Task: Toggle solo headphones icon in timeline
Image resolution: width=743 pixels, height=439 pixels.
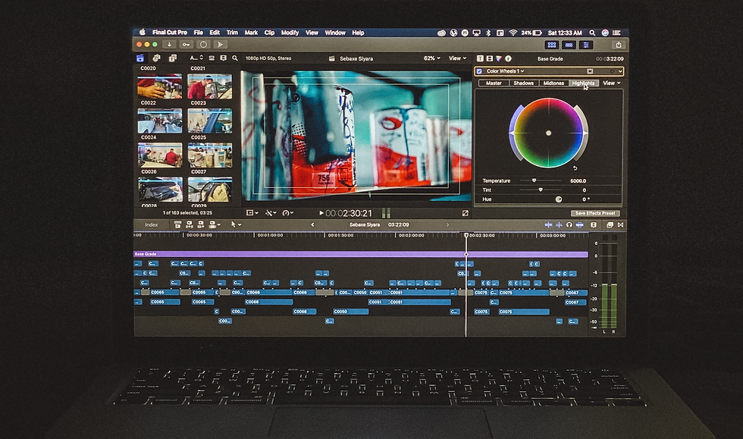Action: (569, 224)
